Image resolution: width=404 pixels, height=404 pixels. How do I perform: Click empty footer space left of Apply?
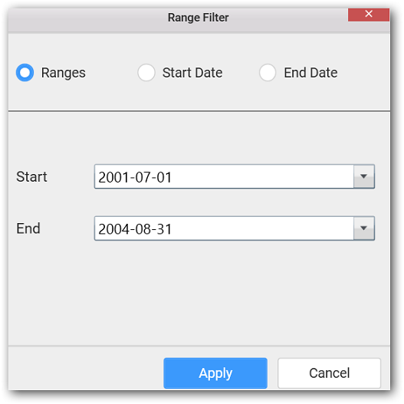(x=86, y=369)
